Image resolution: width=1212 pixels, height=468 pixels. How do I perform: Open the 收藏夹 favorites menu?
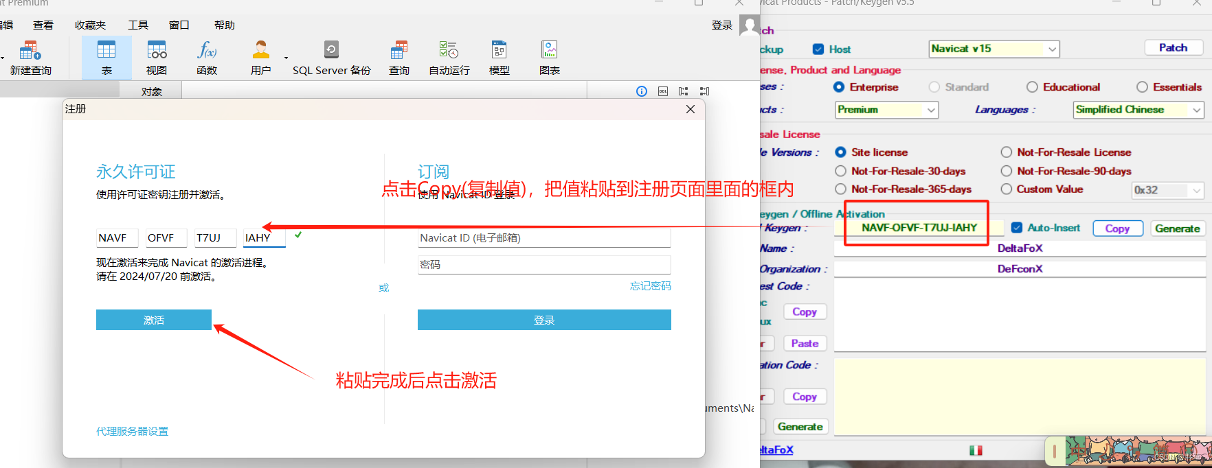(90, 25)
